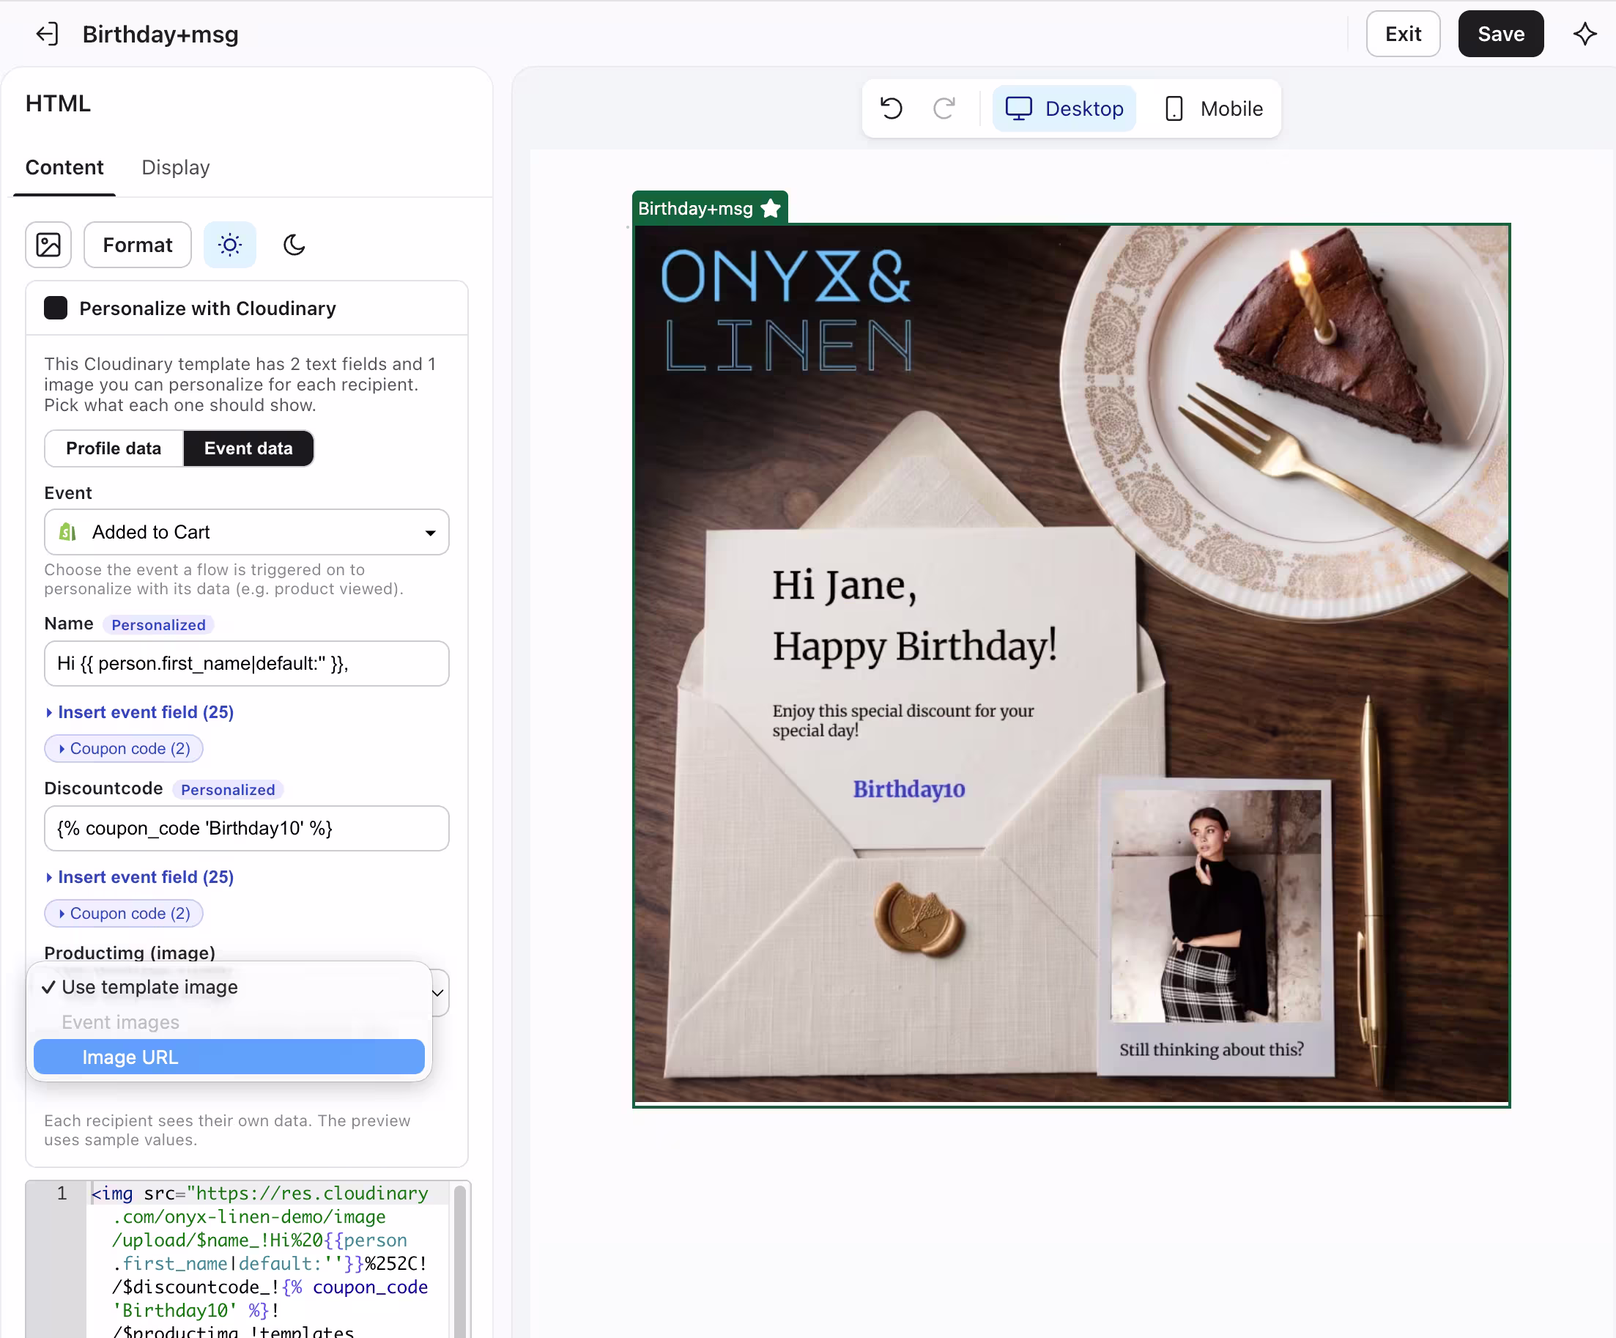Switch to the Content tab
1616x1338 pixels.
(64, 167)
